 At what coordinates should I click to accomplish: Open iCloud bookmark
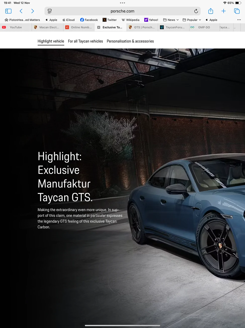pyautogui.click(x=68, y=20)
